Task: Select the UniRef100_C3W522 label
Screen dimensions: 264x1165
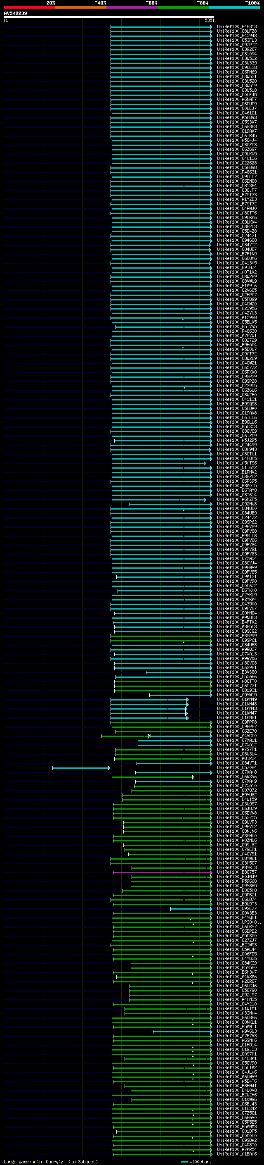Action: click(x=236, y=58)
